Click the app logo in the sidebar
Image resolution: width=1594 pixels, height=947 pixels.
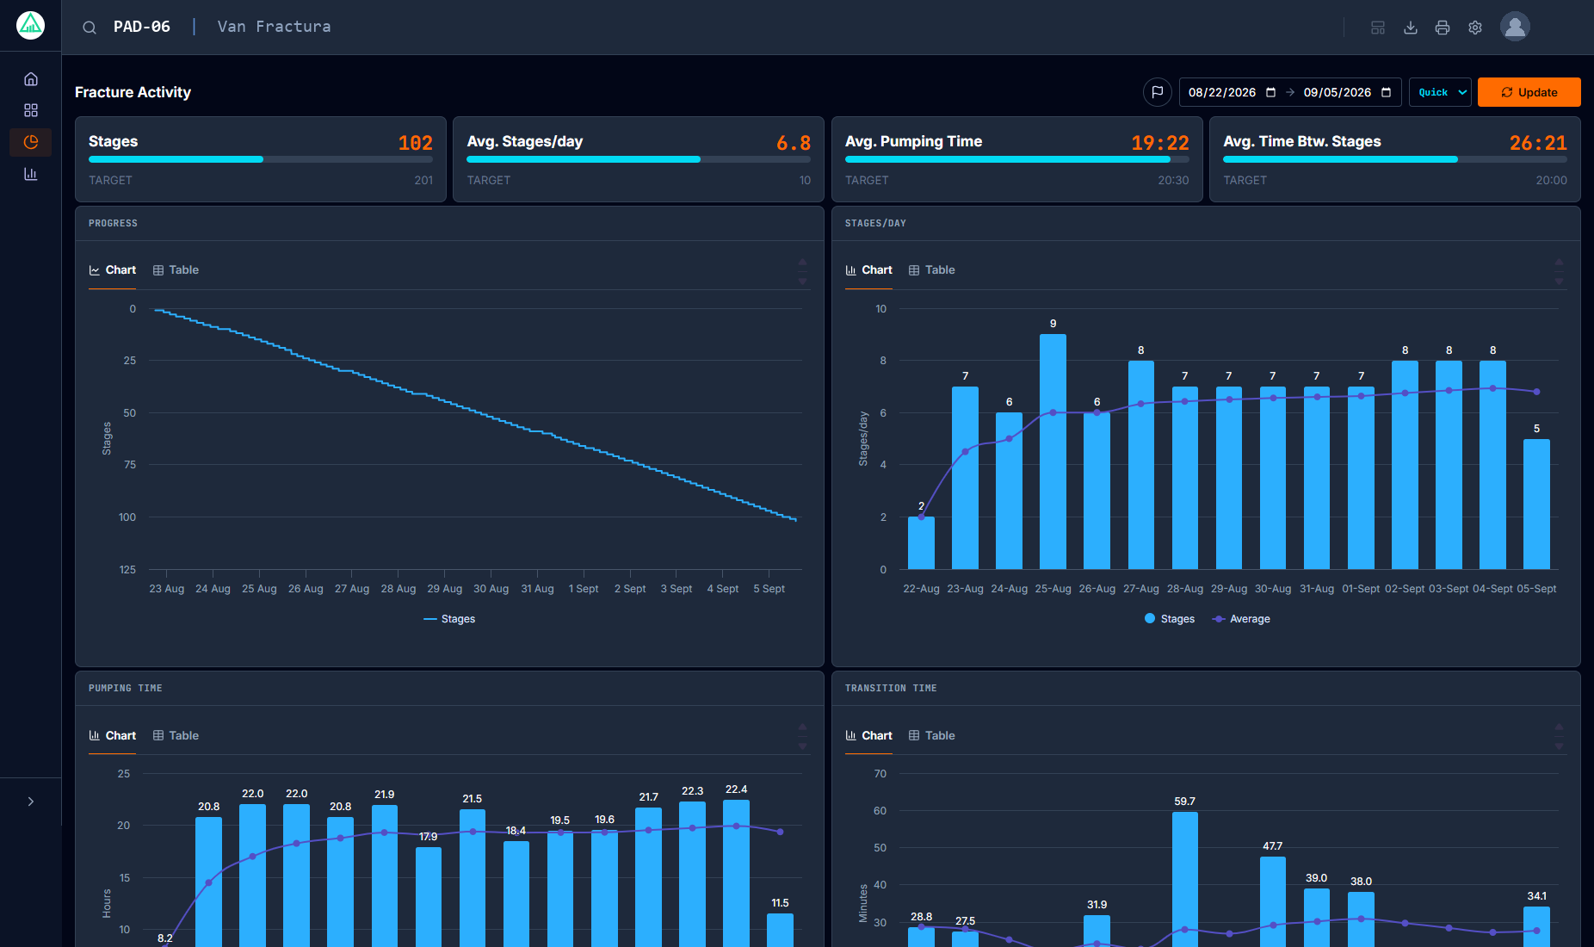pos(30,26)
